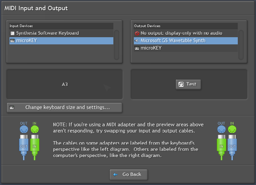Choose No output display-only option
This screenshot has width=256, height=185.
(x=181, y=33)
